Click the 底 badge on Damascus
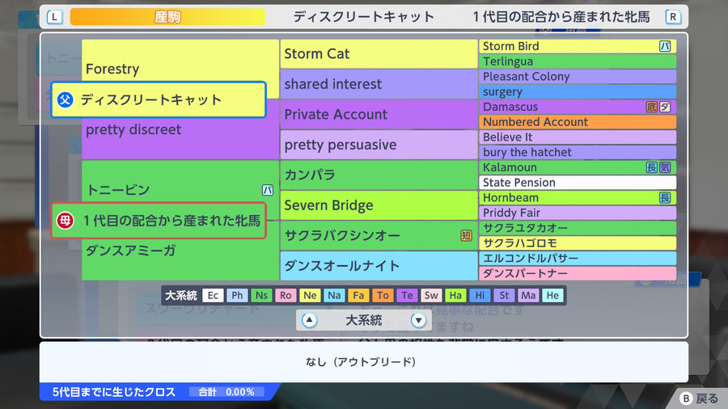 pyautogui.click(x=652, y=108)
